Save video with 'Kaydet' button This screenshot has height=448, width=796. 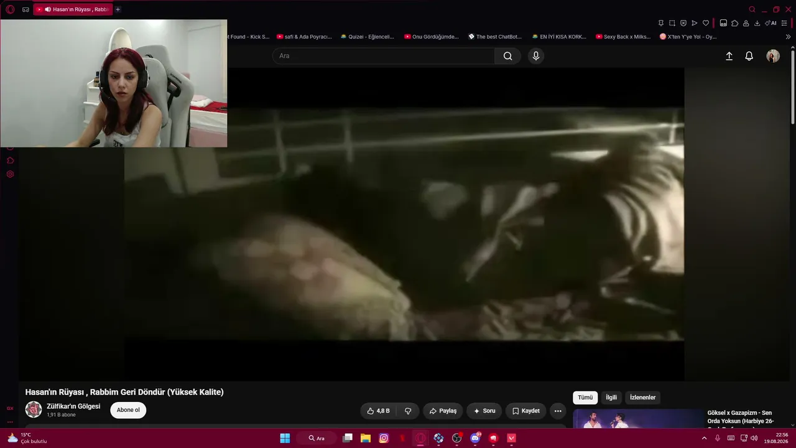[525, 411]
